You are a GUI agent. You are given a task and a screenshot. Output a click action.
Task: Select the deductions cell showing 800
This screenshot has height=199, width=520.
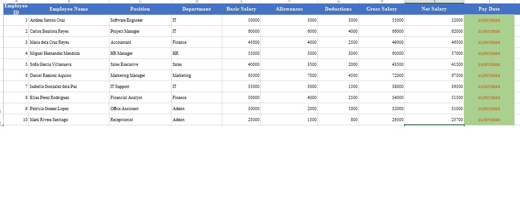point(338,120)
